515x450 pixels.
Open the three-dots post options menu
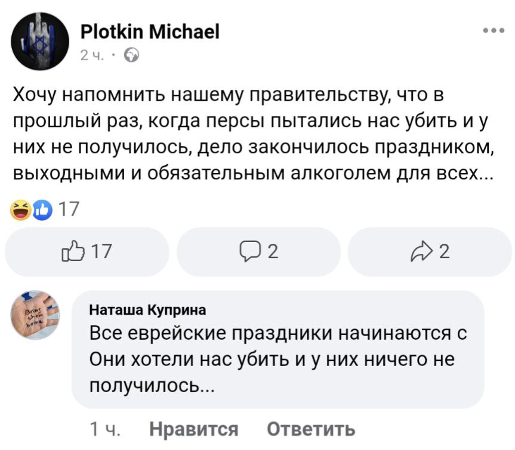pyautogui.click(x=494, y=31)
